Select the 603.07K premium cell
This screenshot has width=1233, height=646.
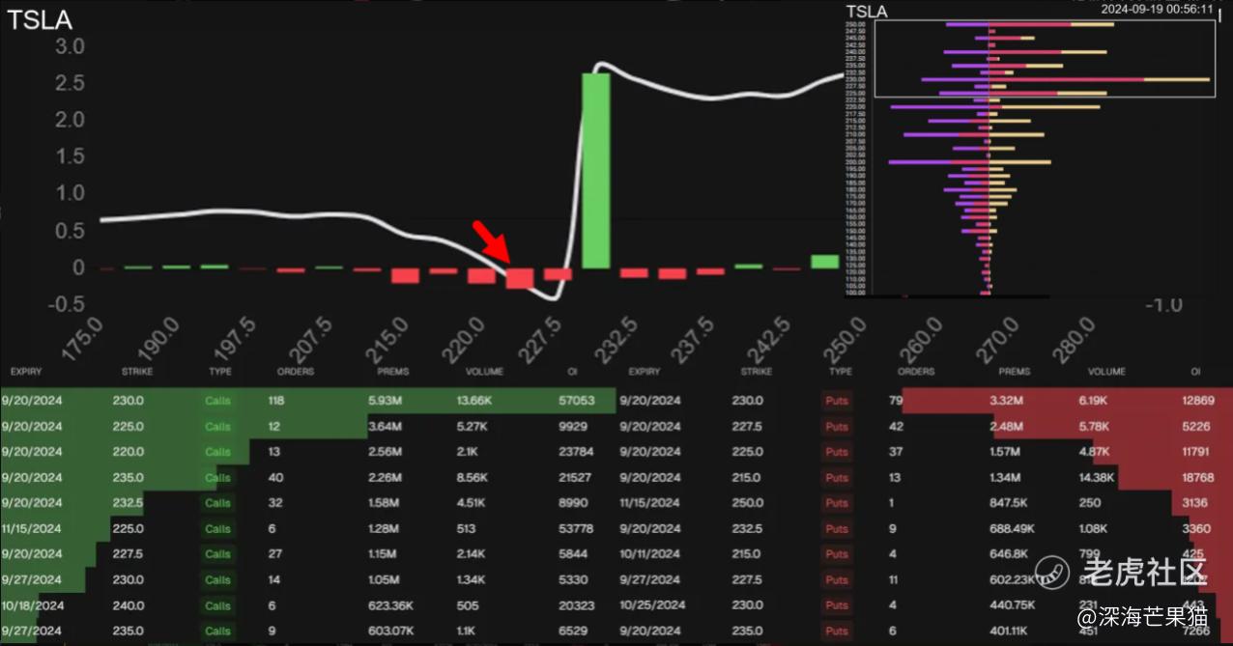pos(393,631)
